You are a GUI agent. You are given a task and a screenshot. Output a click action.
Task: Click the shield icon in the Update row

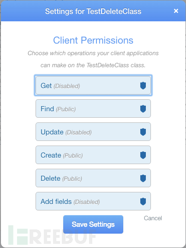pos(143,132)
